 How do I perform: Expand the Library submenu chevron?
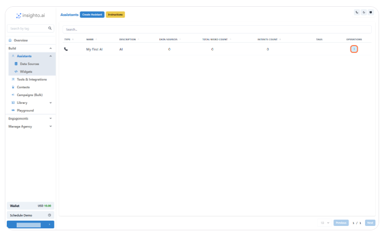[50, 103]
